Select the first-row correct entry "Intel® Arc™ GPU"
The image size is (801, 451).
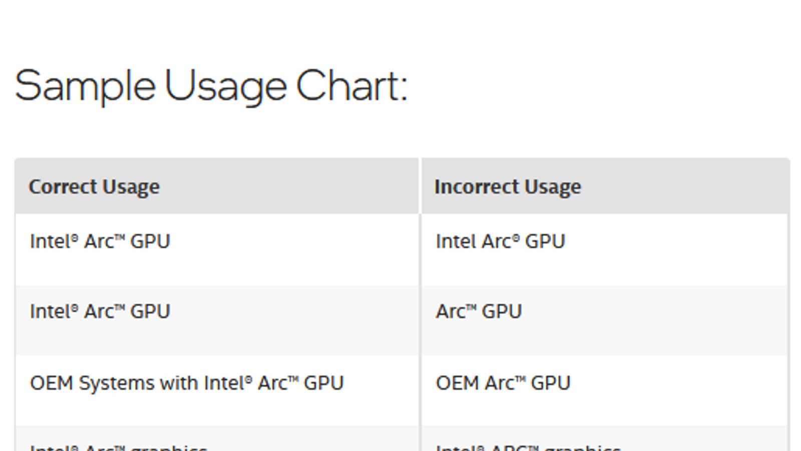coord(100,242)
